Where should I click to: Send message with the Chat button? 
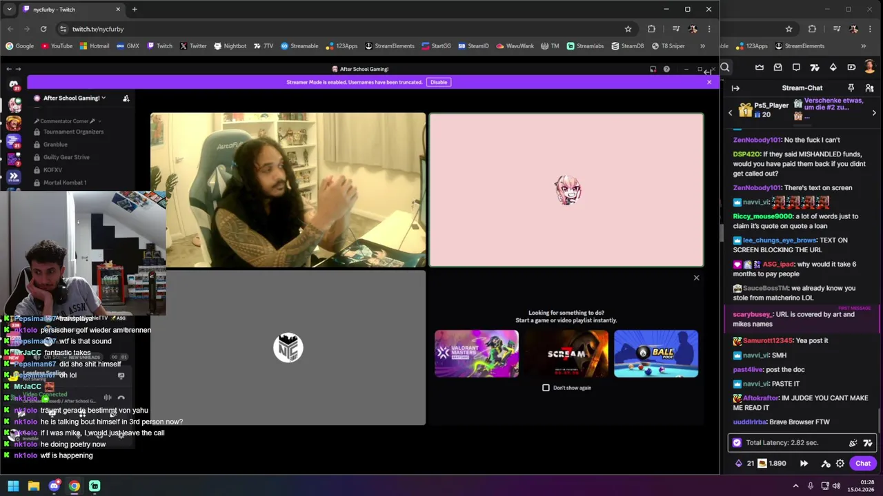pyautogui.click(x=863, y=464)
